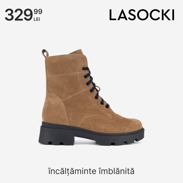Click the boot's black laces
This screenshot has height=183, width=183.
96,87
